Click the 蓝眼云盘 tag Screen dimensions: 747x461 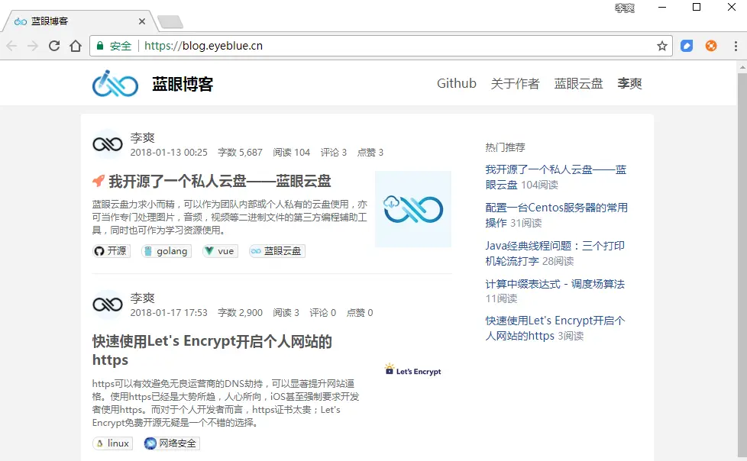[276, 251]
